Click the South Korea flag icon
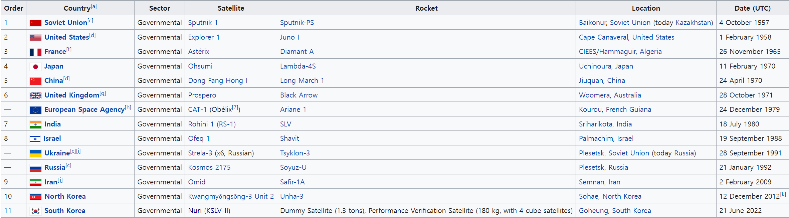This screenshot has width=789, height=218. [x=35, y=211]
